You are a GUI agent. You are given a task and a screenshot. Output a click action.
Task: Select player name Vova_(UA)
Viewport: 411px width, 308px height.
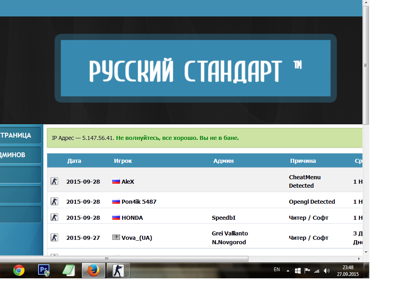137,238
